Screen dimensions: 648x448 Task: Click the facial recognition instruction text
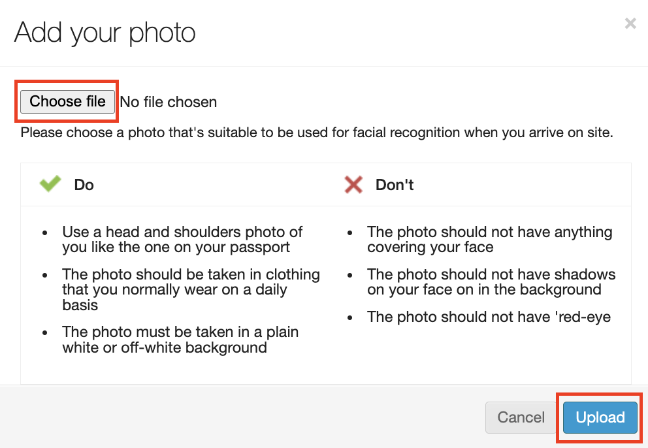317,133
